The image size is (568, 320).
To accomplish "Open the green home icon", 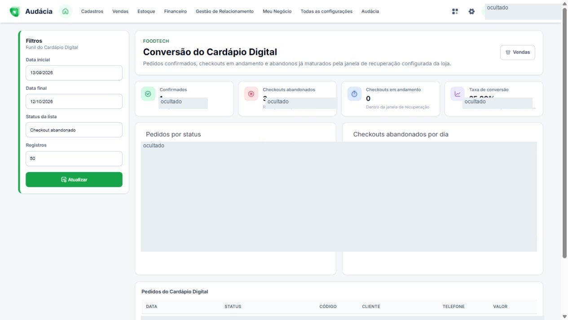I will [66, 11].
